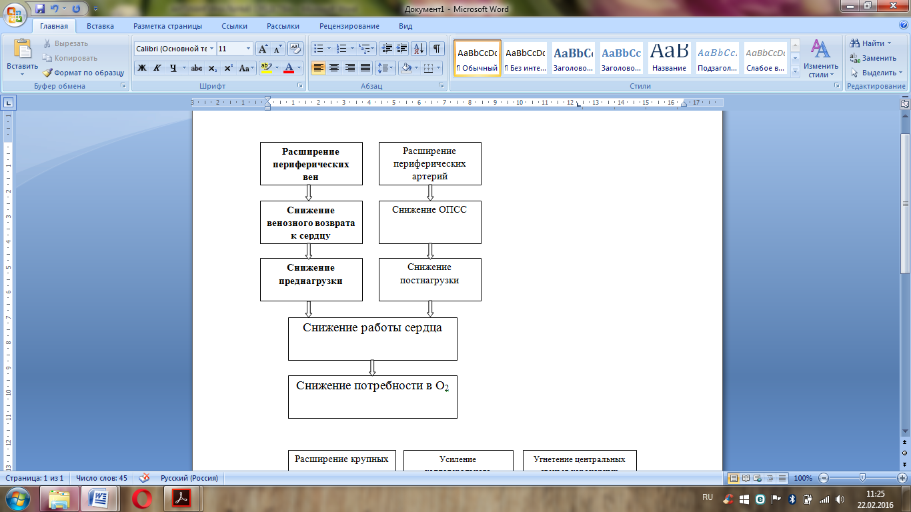
Task: Click word count Число слов: 45
Action: (x=101, y=478)
